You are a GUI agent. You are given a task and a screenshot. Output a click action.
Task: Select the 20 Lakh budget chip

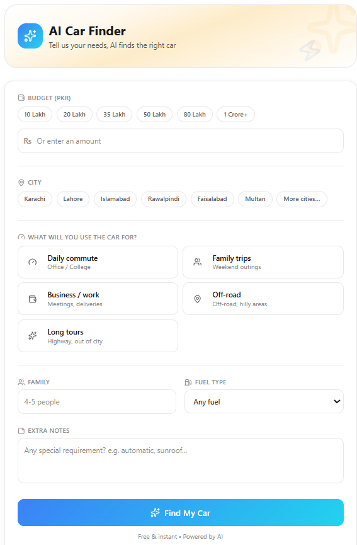(74, 114)
